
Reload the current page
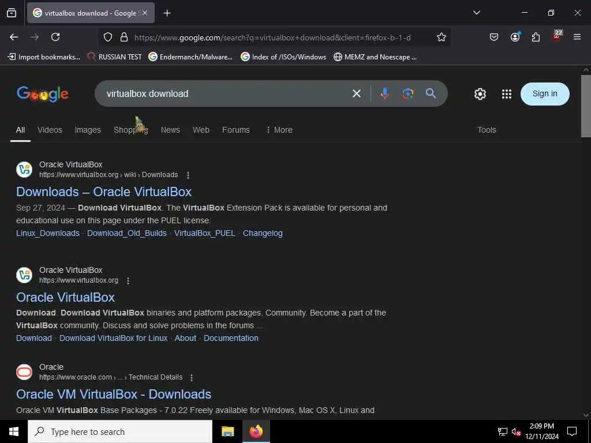coord(55,37)
